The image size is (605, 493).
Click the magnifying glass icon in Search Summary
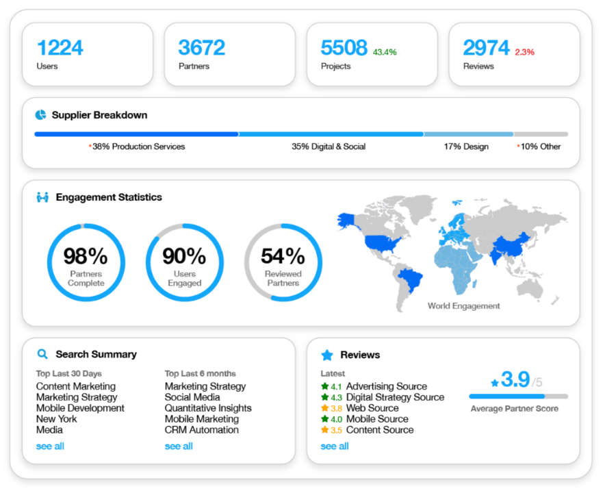[x=42, y=354]
